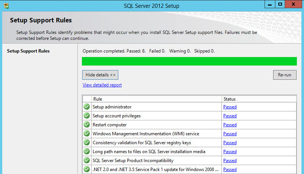Click green check icon beside Setup account privileges

pyautogui.click(x=87, y=116)
